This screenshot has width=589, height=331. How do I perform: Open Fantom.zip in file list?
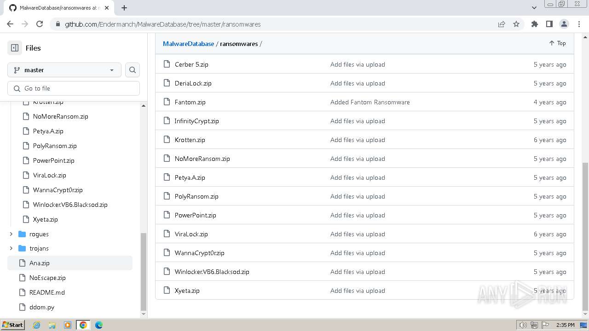[190, 102]
